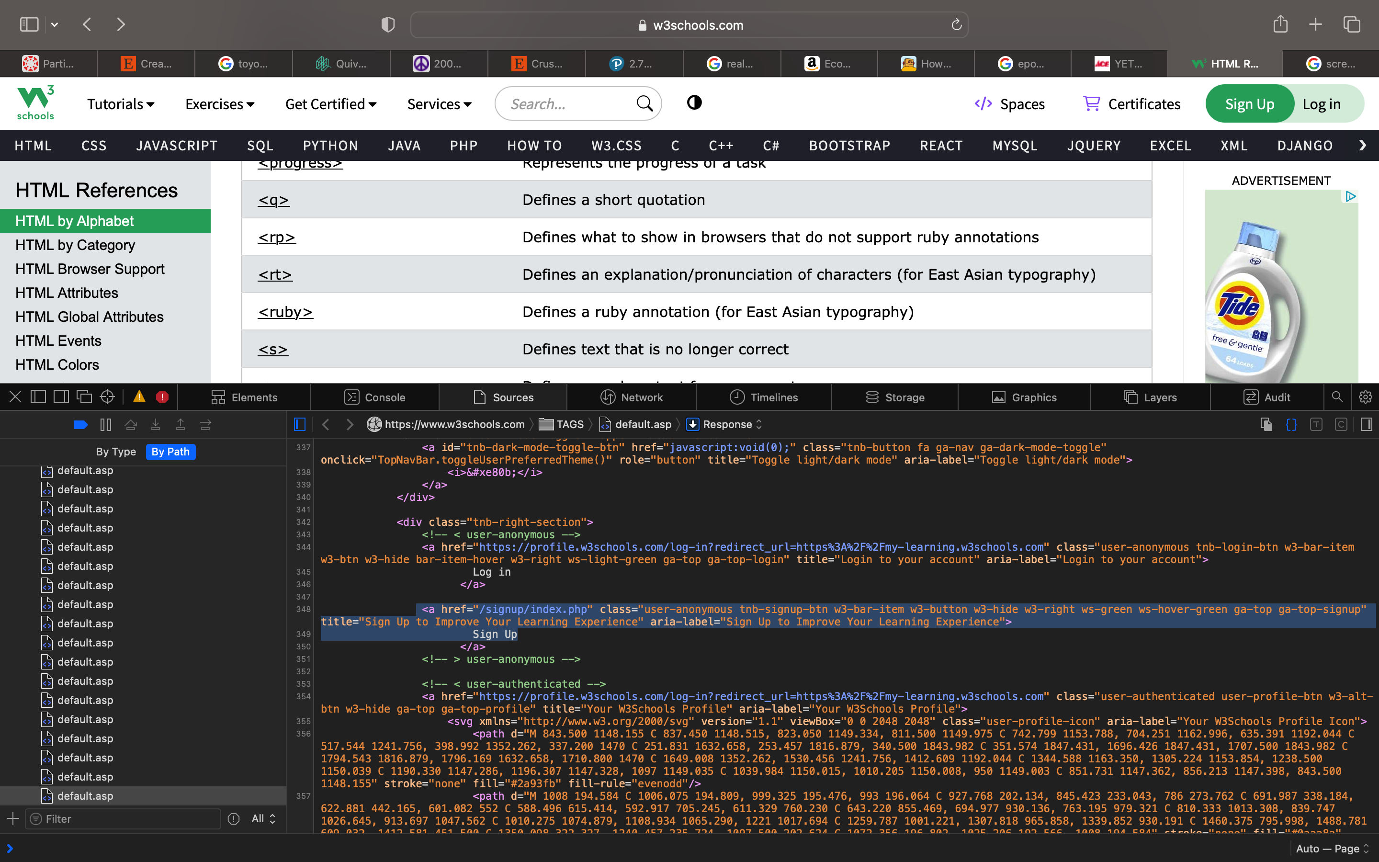
Task: Switch to the Network tab
Action: pyautogui.click(x=632, y=397)
